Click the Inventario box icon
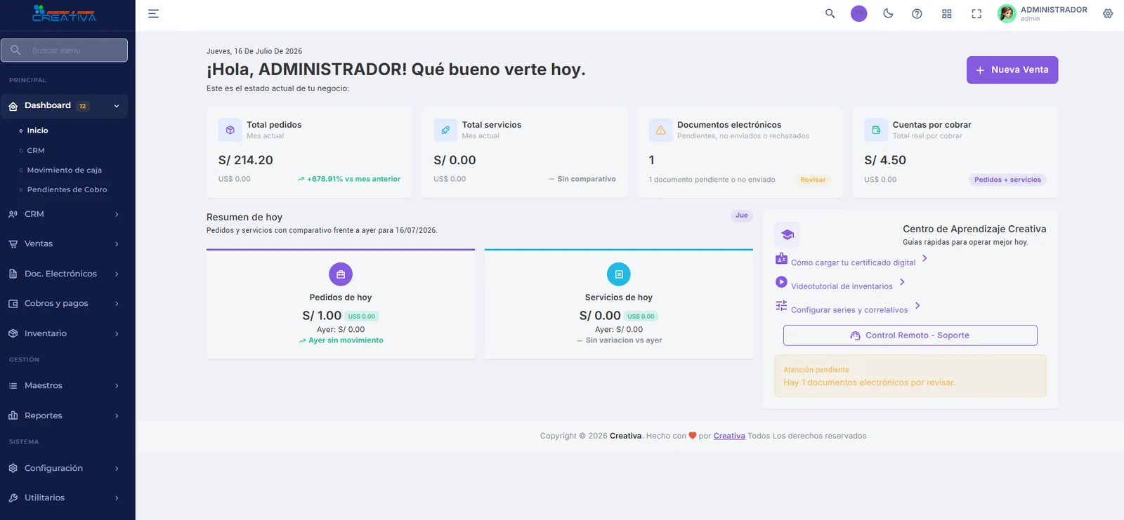The image size is (1124, 520). pyautogui.click(x=13, y=333)
